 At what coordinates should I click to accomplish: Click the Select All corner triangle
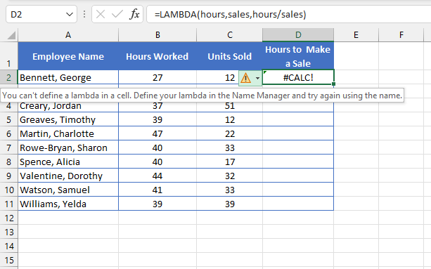pyautogui.click(x=11, y=35)
